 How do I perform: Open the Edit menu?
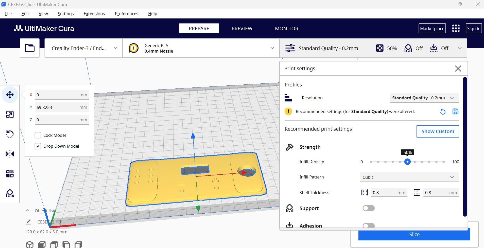coord(25,14)
